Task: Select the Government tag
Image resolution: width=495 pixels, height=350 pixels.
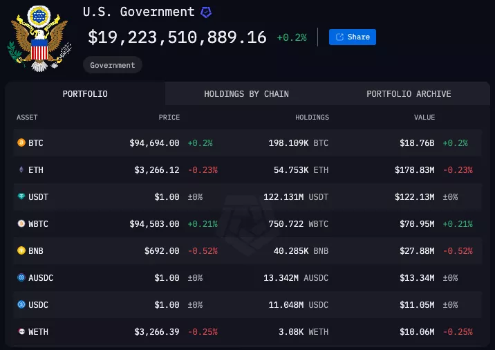Action: [x=113, y=65]
